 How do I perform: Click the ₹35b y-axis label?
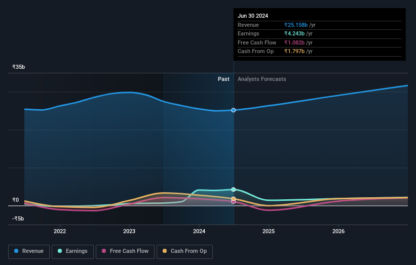[x=19, y=67]
